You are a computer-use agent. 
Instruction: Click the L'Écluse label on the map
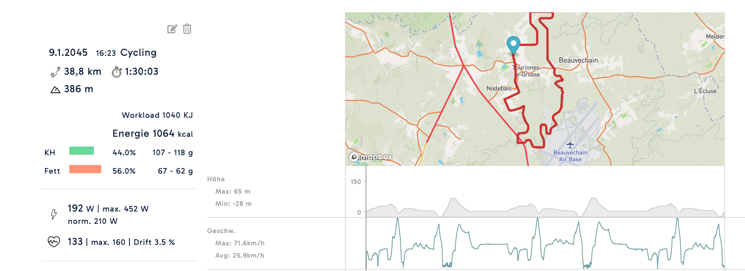click(705, 91)
